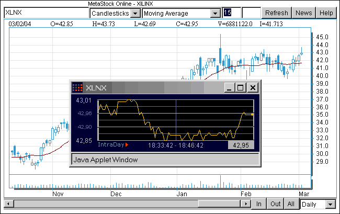Click the Refresh button

coord(277,13)
